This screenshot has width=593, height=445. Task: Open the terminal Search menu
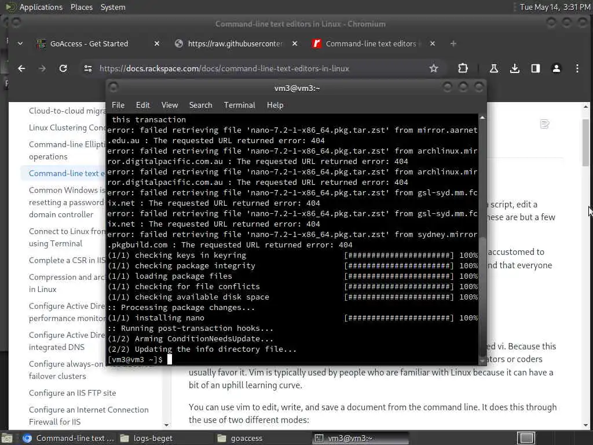tap(200, 105)
